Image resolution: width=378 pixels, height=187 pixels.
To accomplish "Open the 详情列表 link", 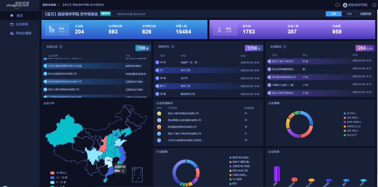I will coord(365,14).
